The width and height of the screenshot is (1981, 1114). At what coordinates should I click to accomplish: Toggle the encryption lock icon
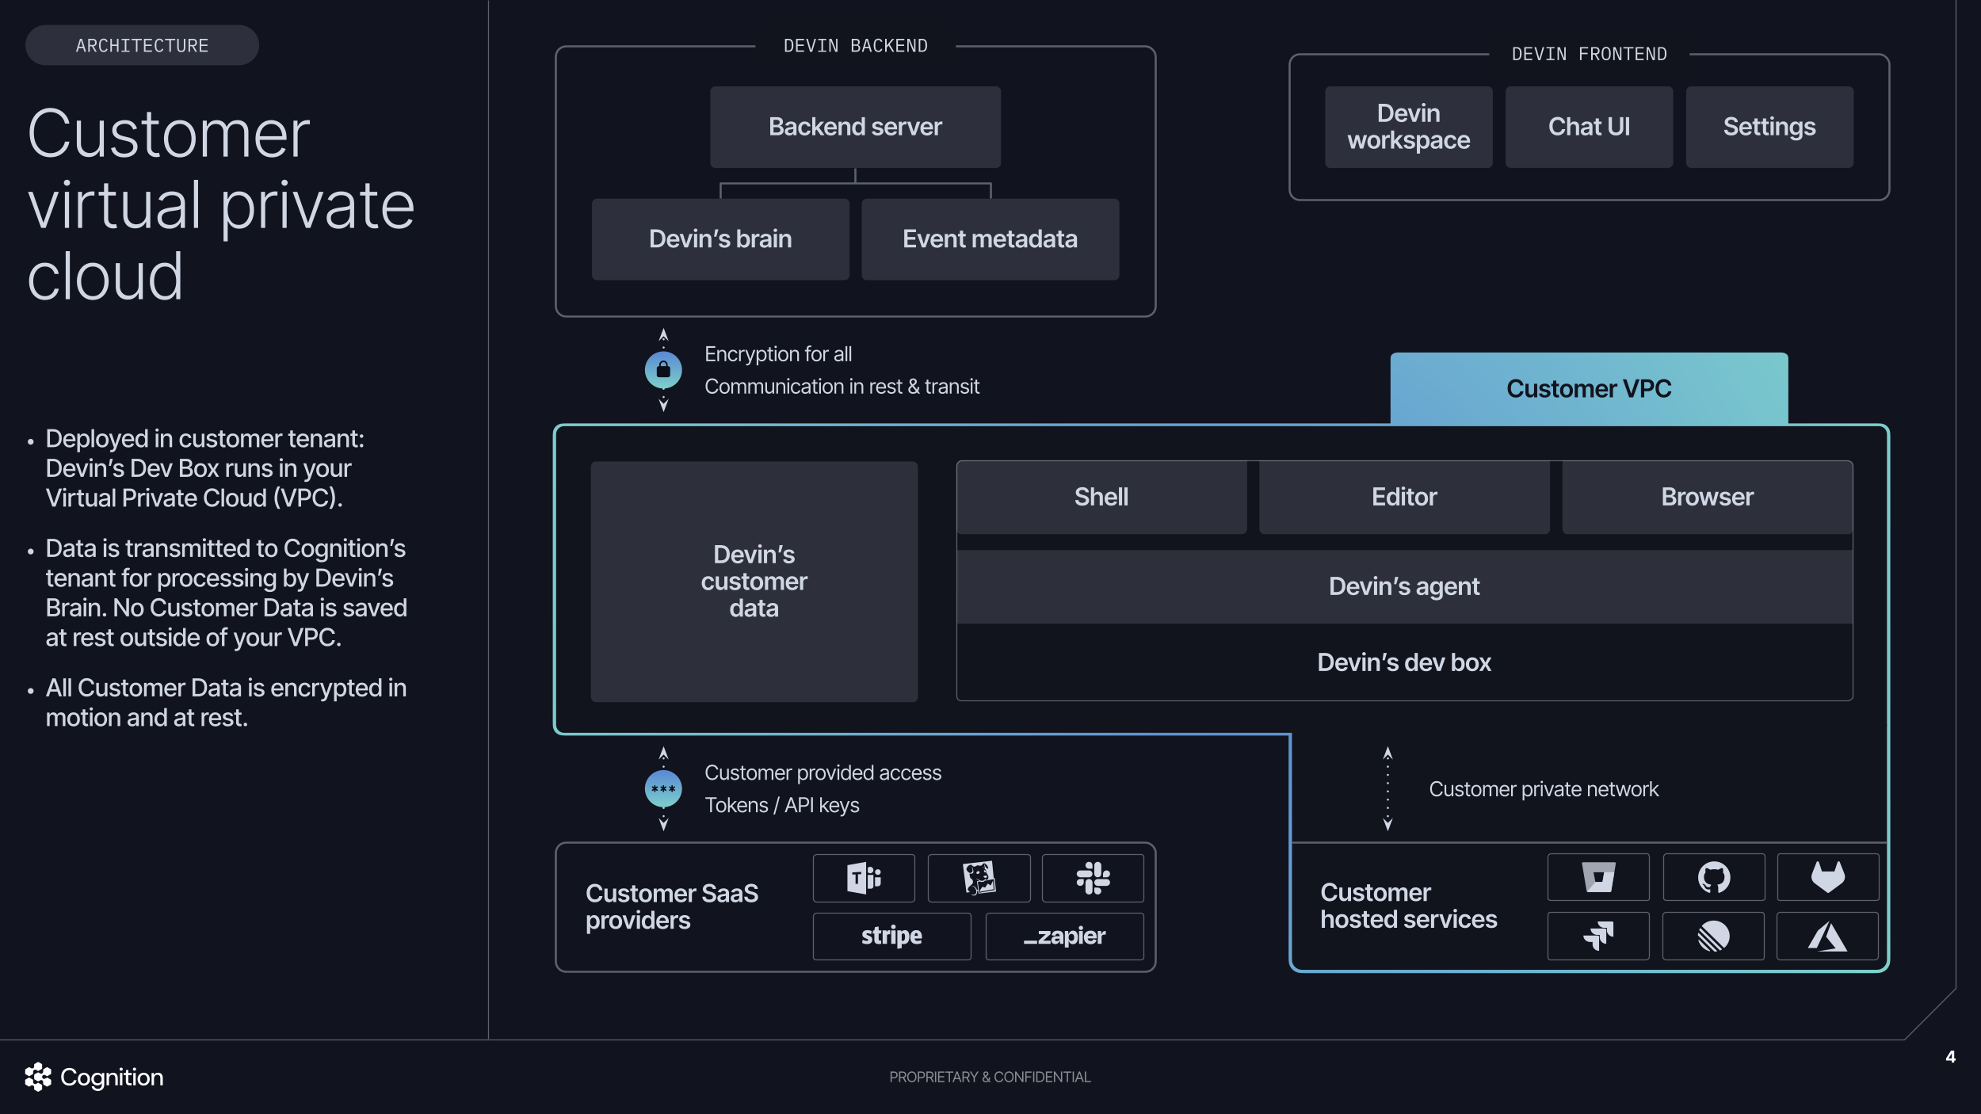[x=662, y=369]
